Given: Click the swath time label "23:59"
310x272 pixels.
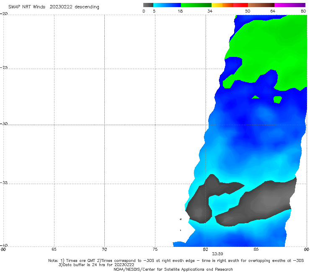Looking at the screenshot, I should tap(218, 254).
